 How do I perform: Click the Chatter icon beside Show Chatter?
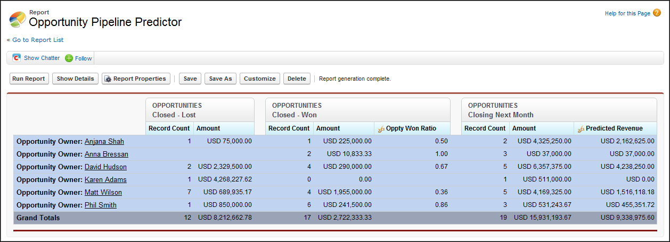pos(17,58)
